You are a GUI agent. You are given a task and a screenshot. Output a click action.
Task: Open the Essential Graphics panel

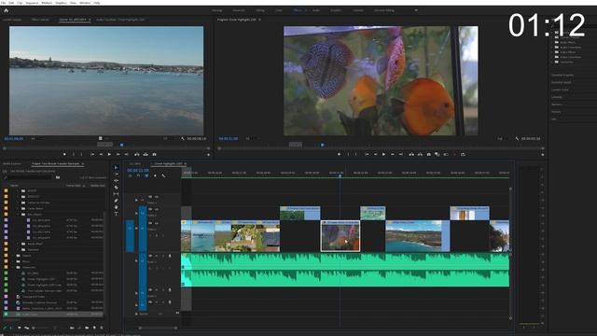[x=562, y=75]
